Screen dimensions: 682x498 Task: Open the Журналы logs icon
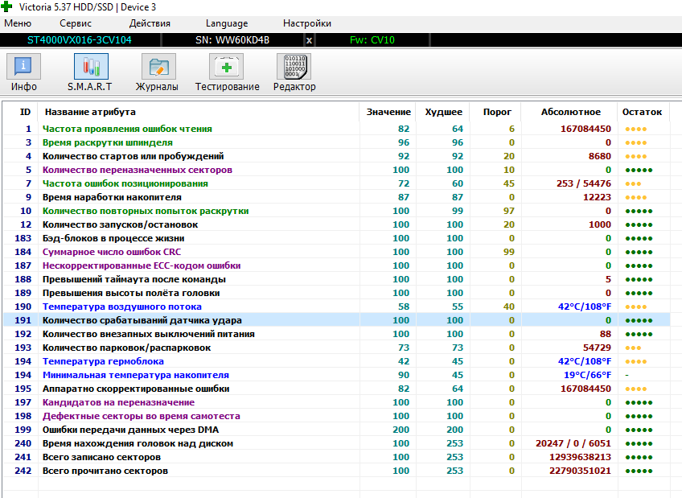click(158, 72)
